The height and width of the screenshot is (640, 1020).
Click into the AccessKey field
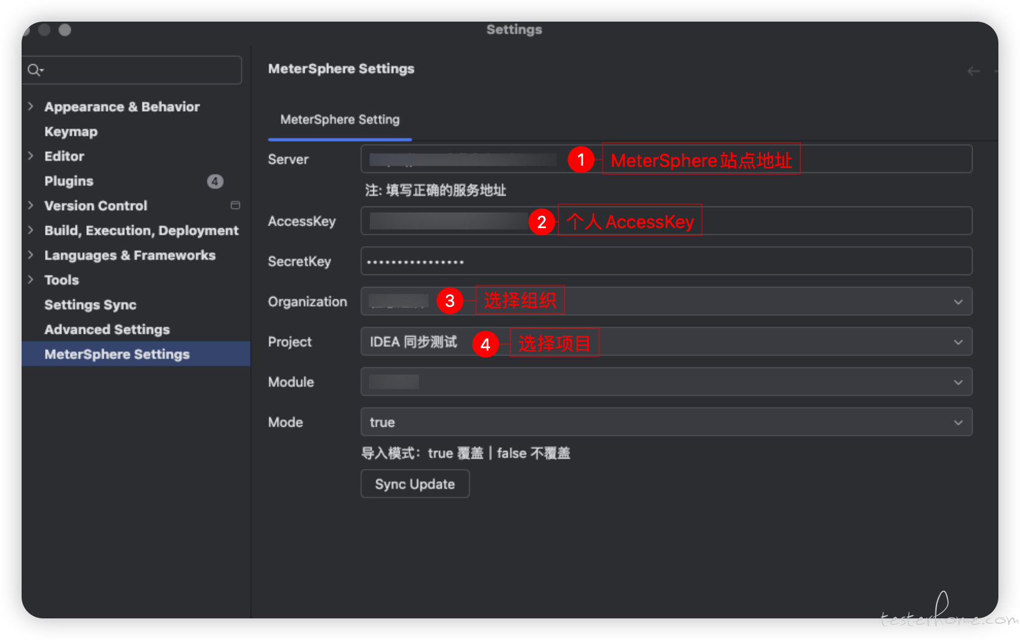point(666,221)
